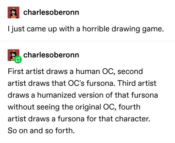The width and height of the screenshot is (175, 143).
Task: Open the top charlesoberonn avatar
Action: (13, 12)
